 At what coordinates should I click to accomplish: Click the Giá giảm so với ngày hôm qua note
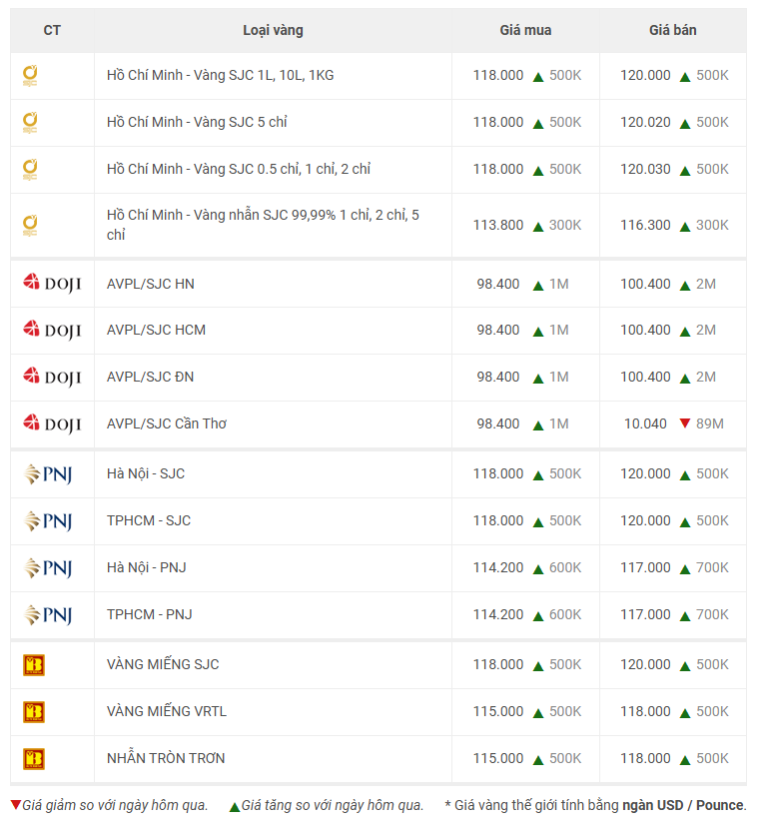coord(115,805)
